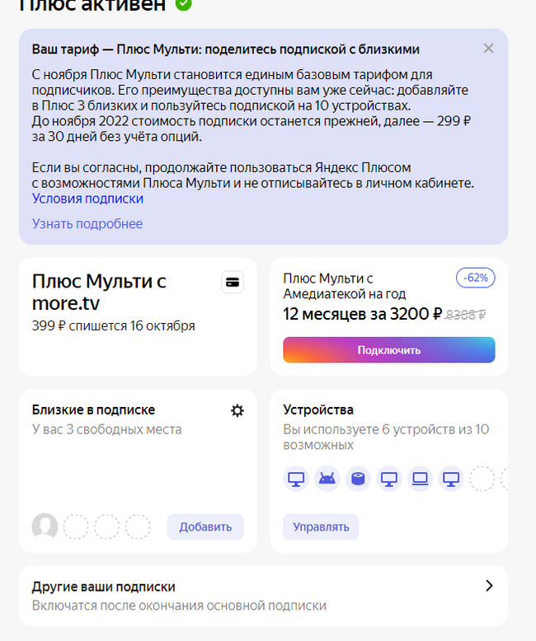
Task: Open the Условия подписки link
Action: click(x=87, y=199)
